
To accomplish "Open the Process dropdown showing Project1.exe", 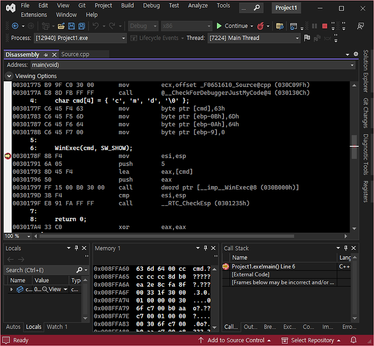I will coord(80,38).
